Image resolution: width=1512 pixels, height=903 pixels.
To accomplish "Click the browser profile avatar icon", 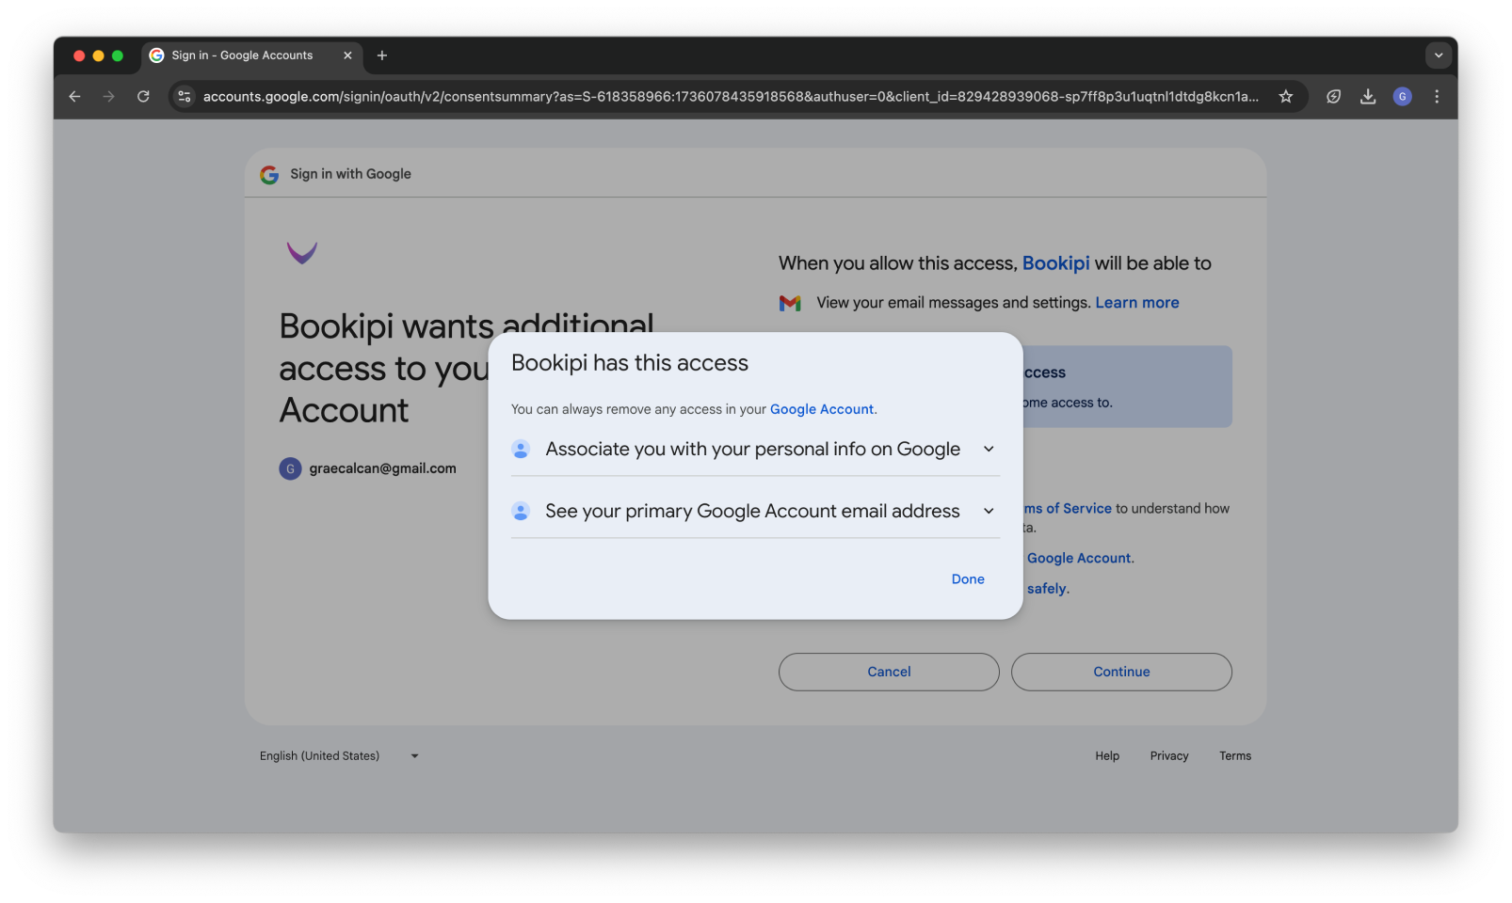I will click(x=1403, y=96).
